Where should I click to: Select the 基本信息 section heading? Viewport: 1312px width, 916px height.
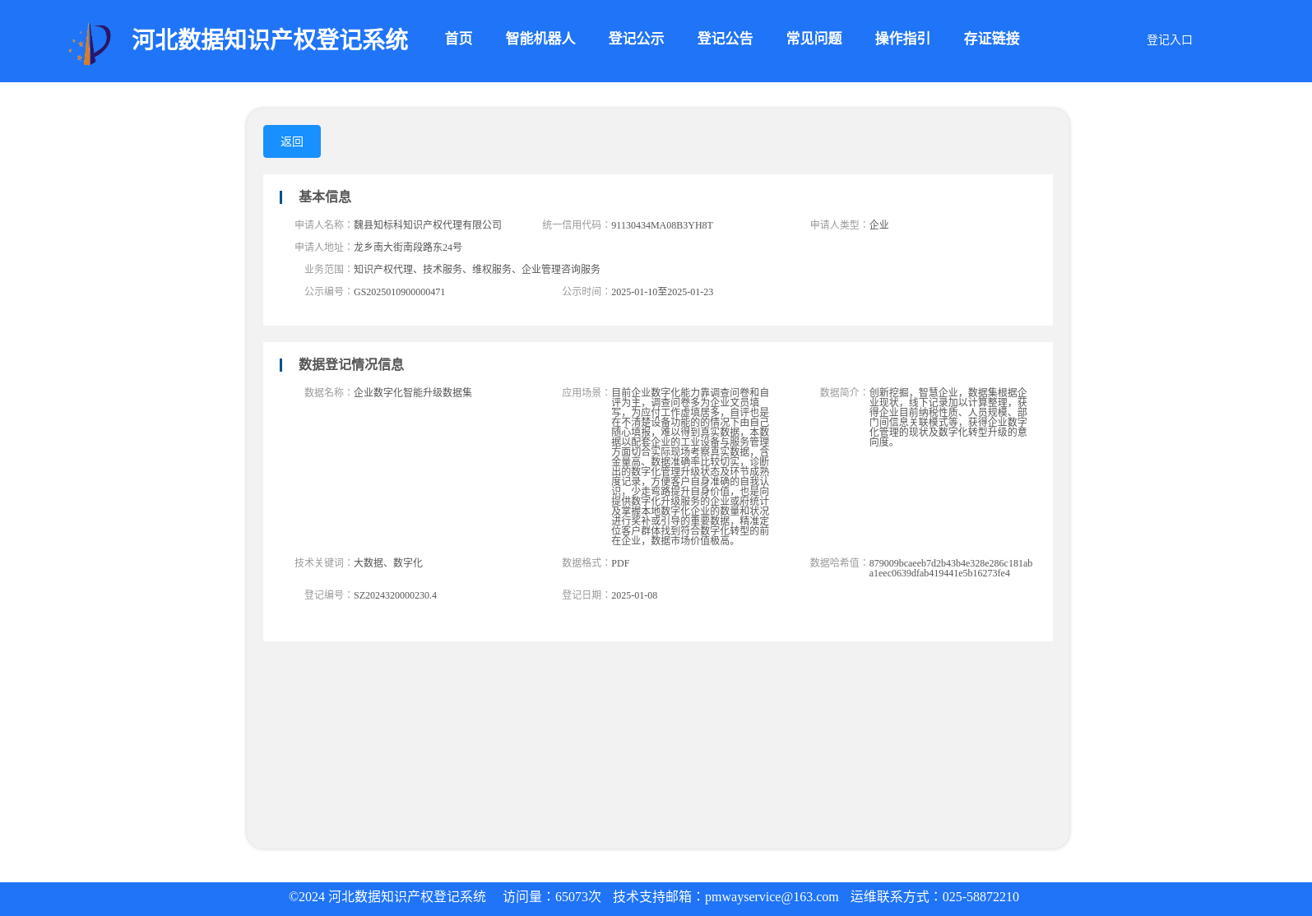(x=325, y=197)
